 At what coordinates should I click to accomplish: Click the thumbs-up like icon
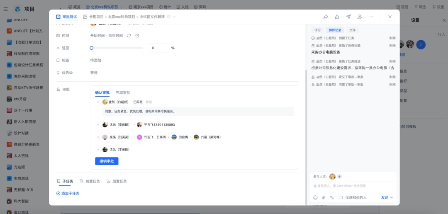pyautogui.click(x=337, y=17)
